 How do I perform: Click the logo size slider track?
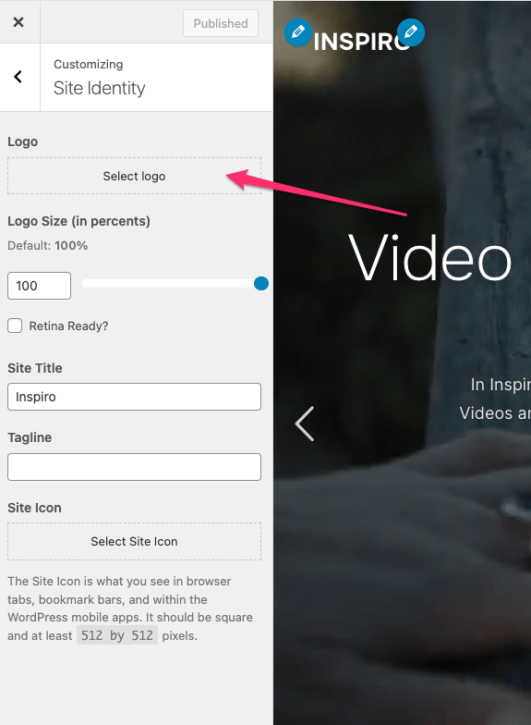(x=171, y=283)
